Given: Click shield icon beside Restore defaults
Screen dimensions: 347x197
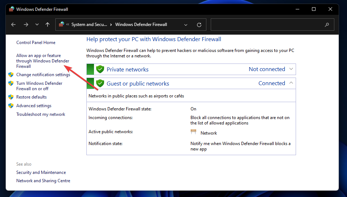Looking at the screenshot, I should tap(11, 97).
